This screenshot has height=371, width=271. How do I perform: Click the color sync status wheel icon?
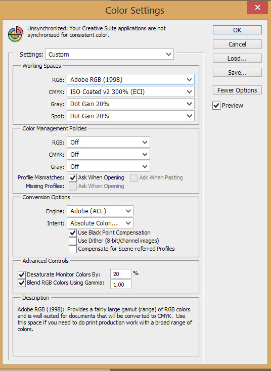pos(16,34)
